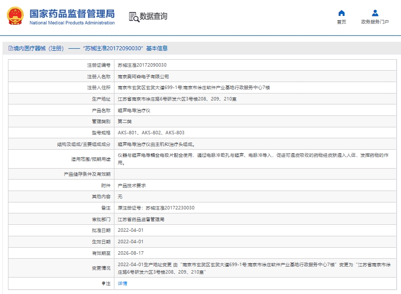Screen dimensions: 401x294
Task: Click the 首页 label
Action: [x=341, y=22]
